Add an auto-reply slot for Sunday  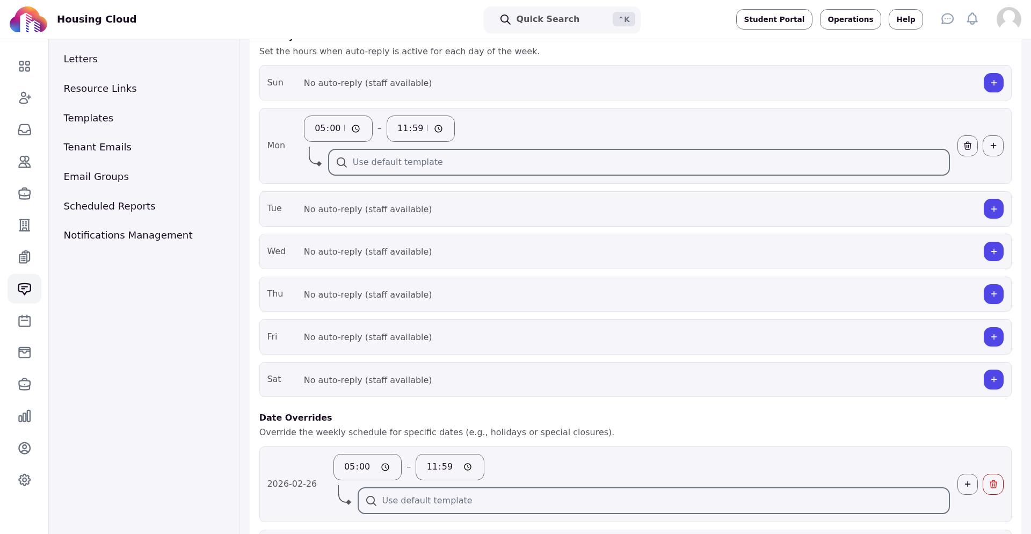click(993, 83)
